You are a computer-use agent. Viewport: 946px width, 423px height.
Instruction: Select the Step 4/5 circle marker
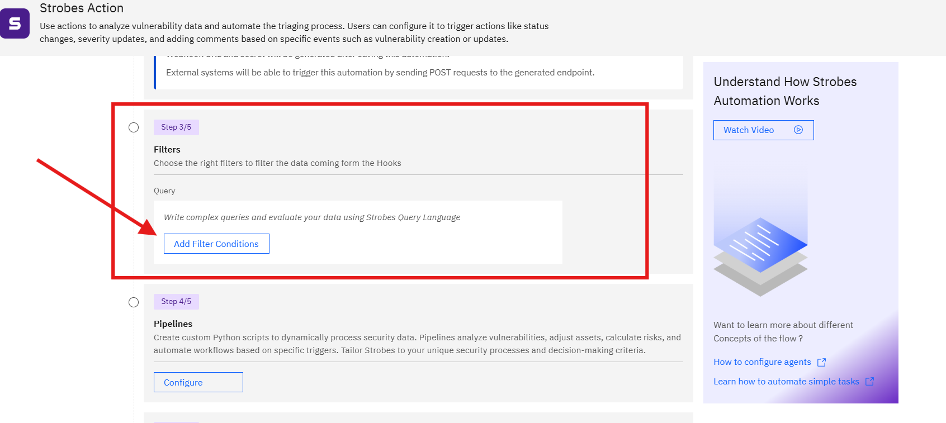click(134, 302)
